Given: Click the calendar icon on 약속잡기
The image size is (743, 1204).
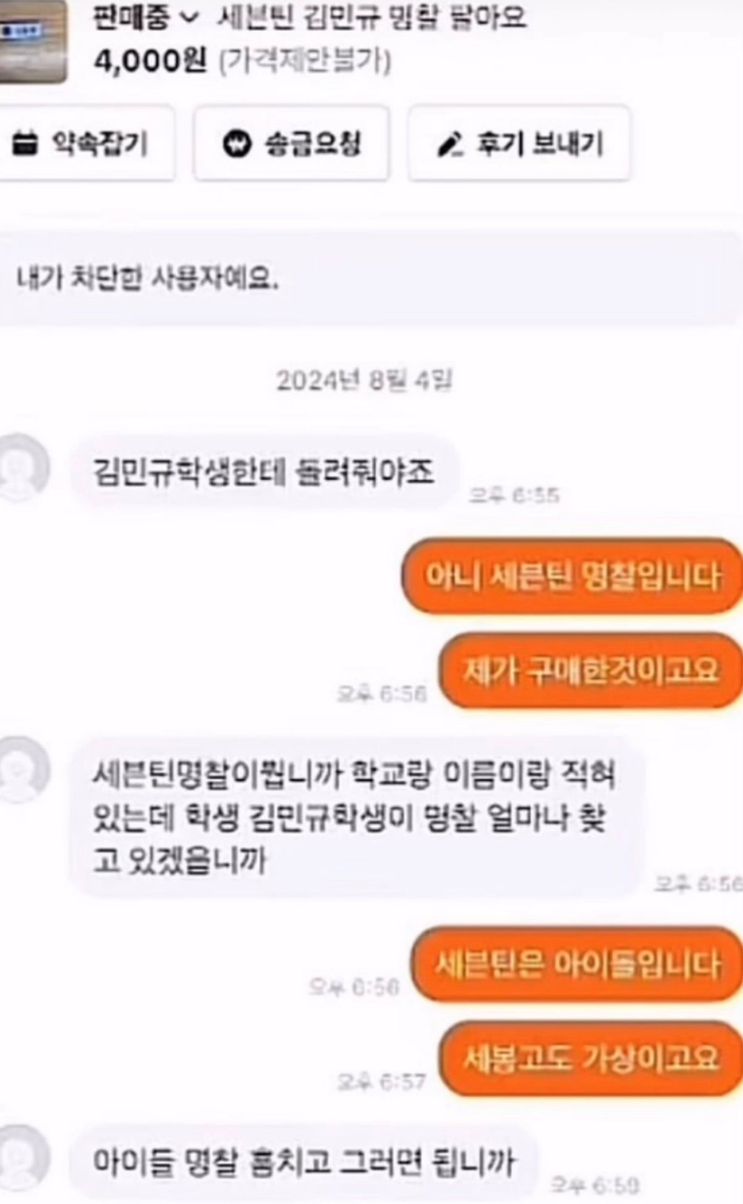Looking at the screenshot, I should [x=25, y=144].
